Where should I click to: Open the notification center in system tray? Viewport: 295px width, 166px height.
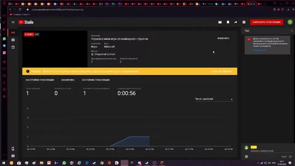coord(290,163)
